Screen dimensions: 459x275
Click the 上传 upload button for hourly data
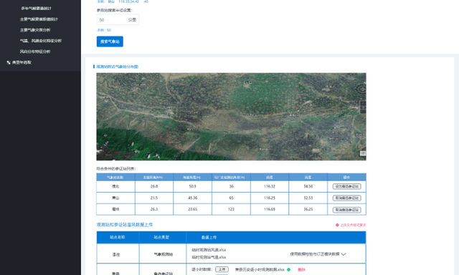pos(222,269)
